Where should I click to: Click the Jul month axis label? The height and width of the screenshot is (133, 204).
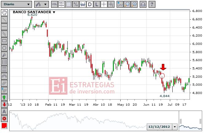tap(170, 105)
